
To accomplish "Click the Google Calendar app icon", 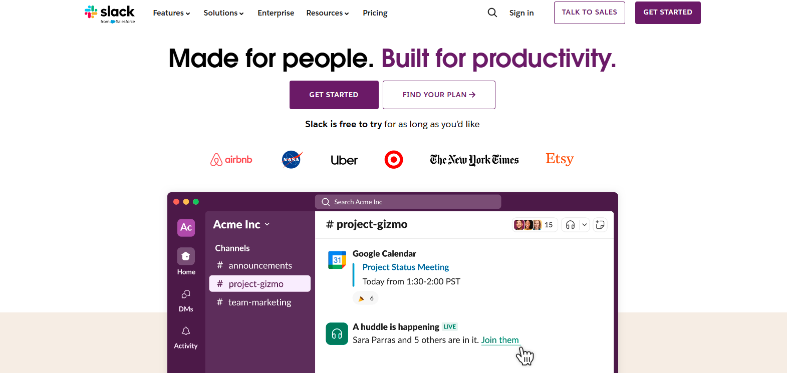I will (337, 260).
